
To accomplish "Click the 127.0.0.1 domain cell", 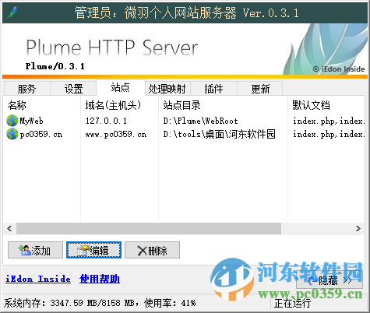I will (x=106, y=121).
